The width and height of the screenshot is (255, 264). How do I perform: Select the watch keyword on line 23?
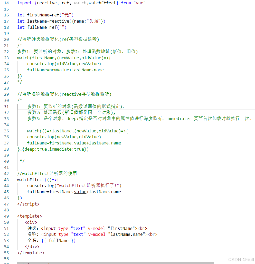click(23, 57)
